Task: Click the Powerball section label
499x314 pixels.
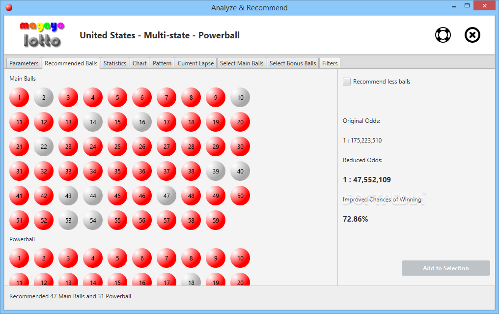Action: pos(22,239)
